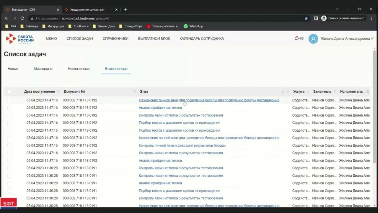378x213 pixels.
Task: Click the scrollbar up arrow
Action: click(x=375, y=48)
